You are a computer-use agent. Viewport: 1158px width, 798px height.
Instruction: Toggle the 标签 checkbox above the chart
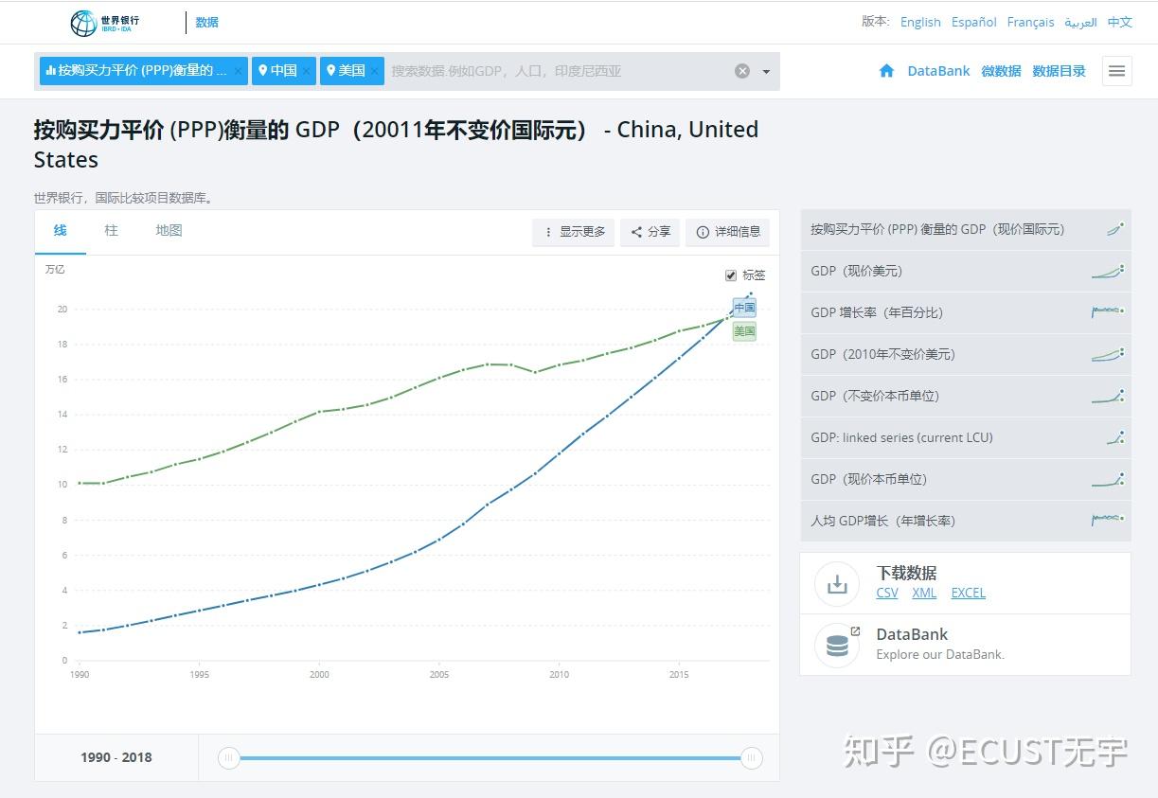pyautogui.click(x=730, y=275)
